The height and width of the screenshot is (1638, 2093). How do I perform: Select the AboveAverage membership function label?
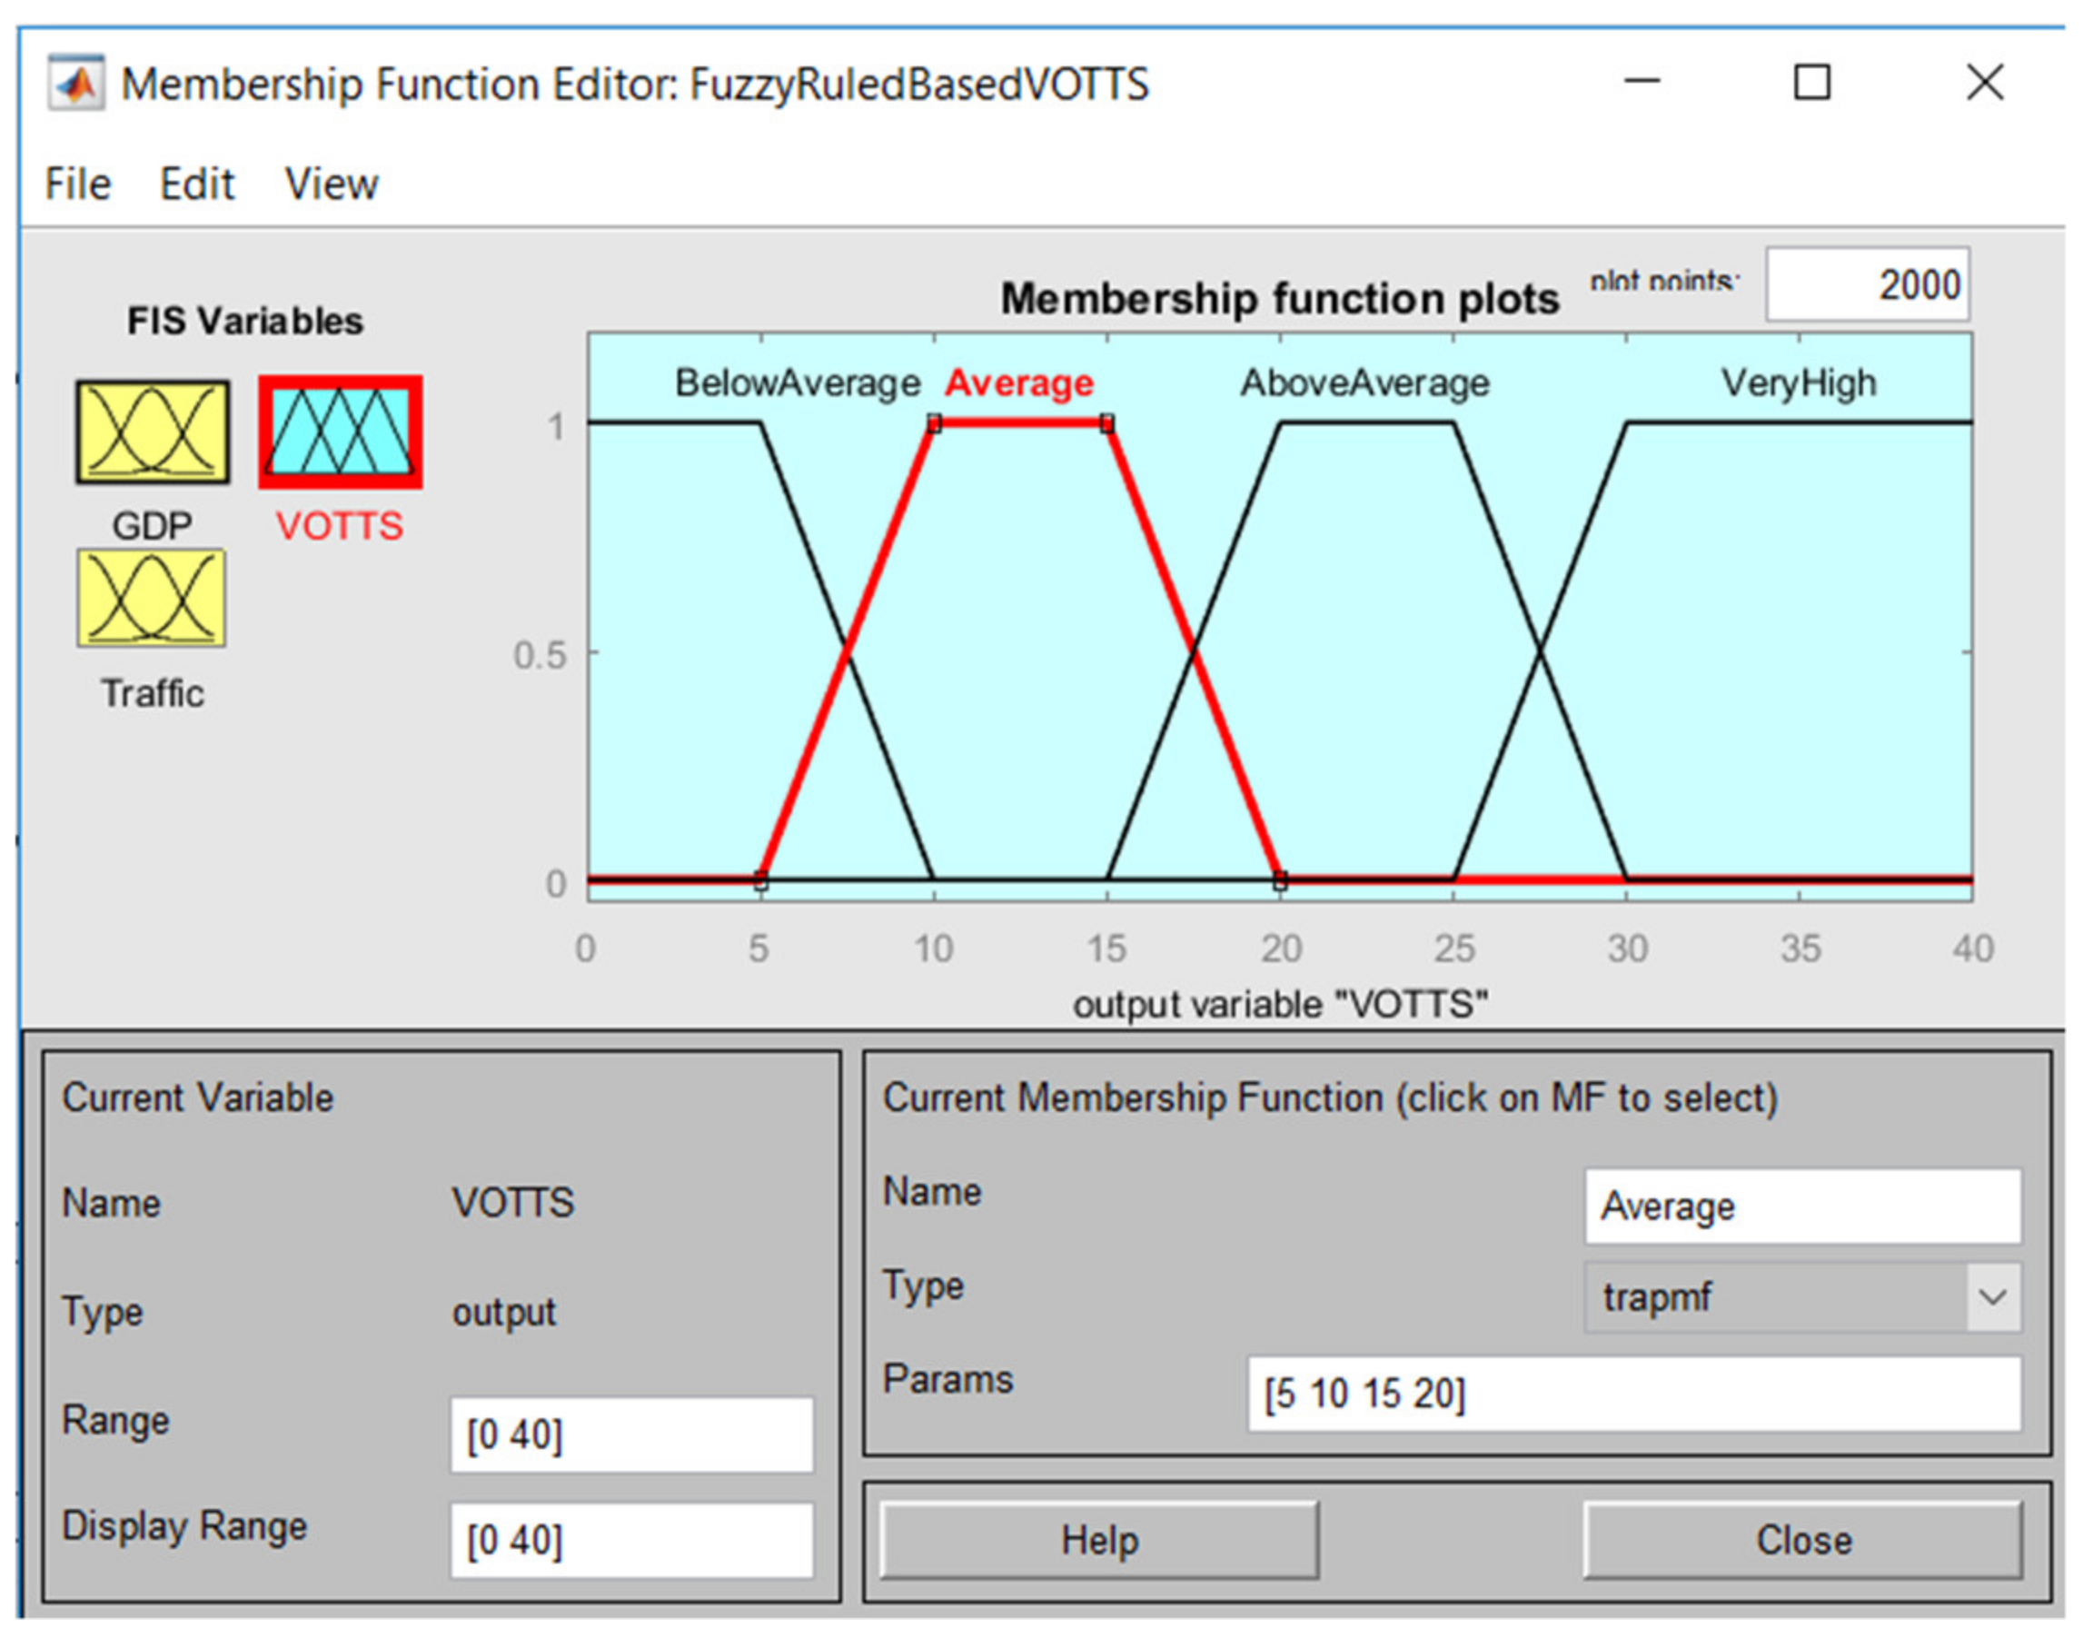point(1364,382)
